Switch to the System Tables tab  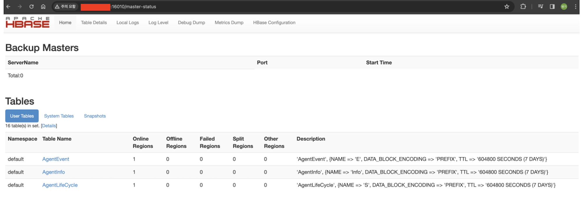pos(59,116)
